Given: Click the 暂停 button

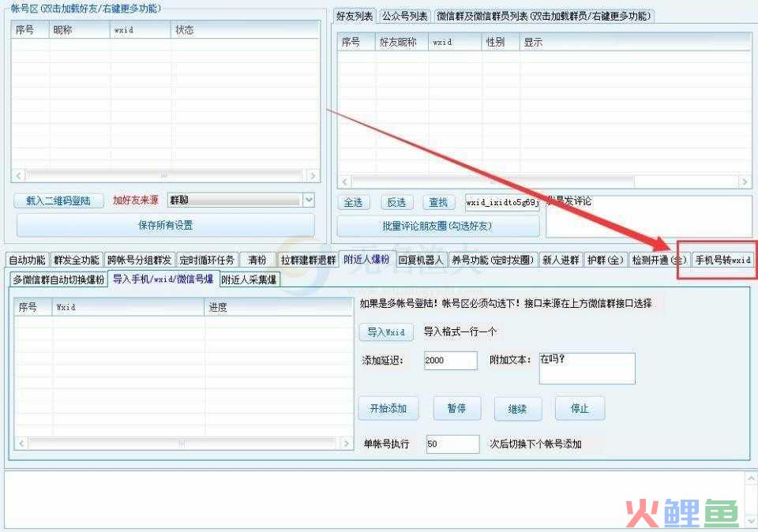Looking at the screenshot, I should click(457, 409).
